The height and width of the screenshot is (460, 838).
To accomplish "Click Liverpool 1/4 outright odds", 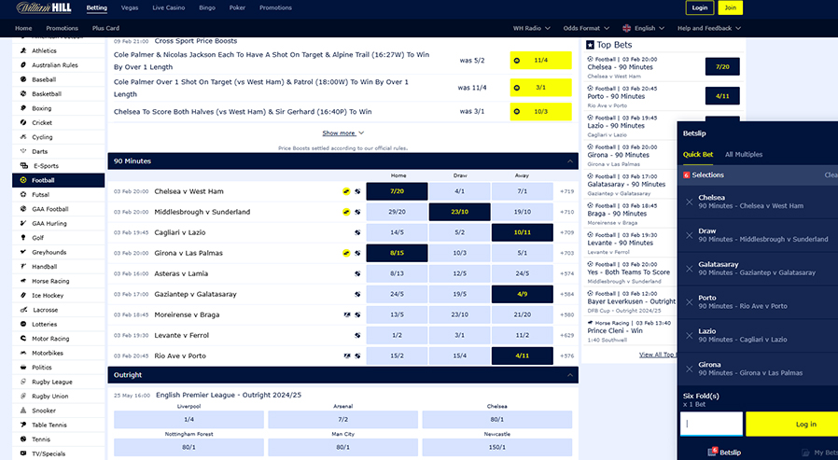I will pos(189,419).
